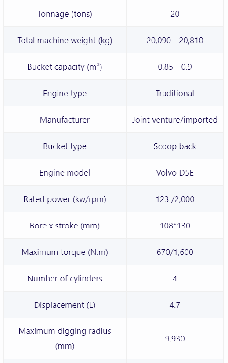Select rated power value 123 /2,000

pyautogui.click(x=175, y=199)
